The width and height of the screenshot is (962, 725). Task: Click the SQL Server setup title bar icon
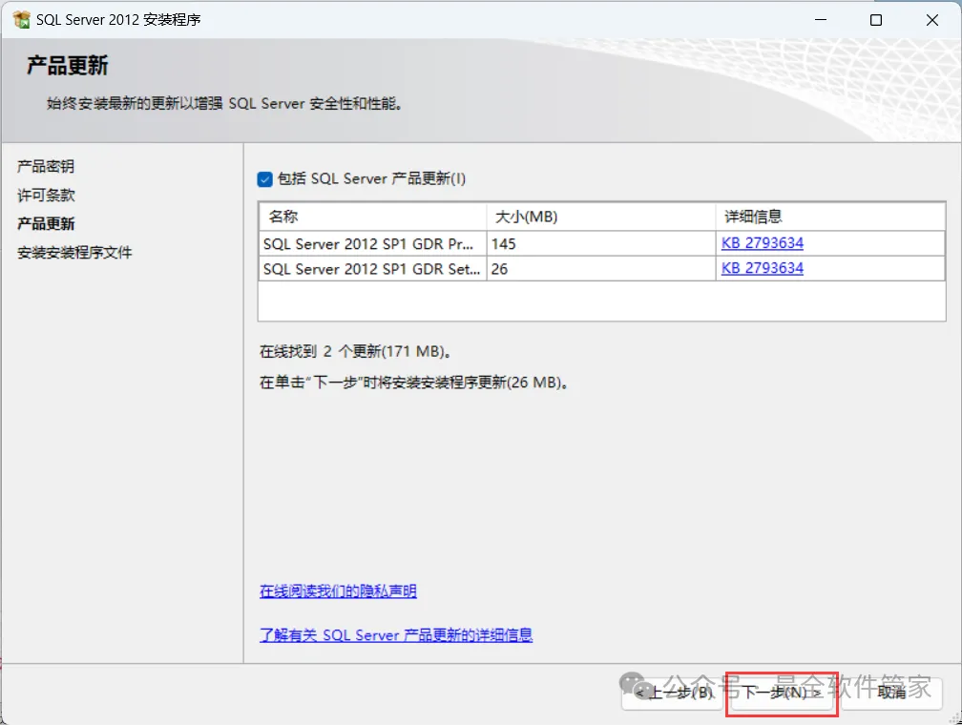(21, 20)
